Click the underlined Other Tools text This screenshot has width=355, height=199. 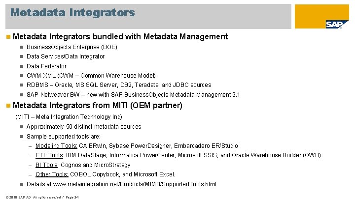pyautogui.click(x=52, y=174)
